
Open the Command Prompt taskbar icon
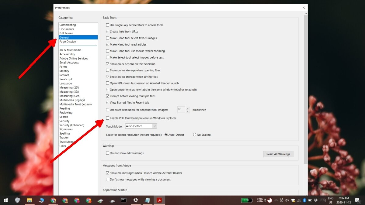pos(123,200)
